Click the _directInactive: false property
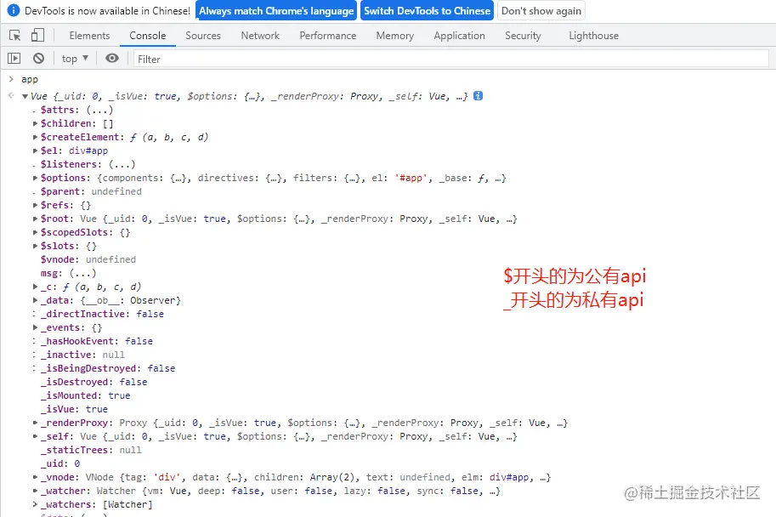Screen dimensions: 776x517 coord(102,314)
